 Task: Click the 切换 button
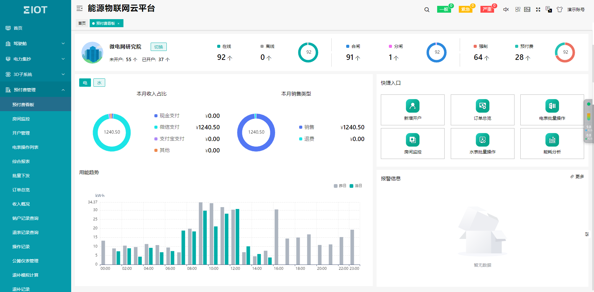pos(158,47)
